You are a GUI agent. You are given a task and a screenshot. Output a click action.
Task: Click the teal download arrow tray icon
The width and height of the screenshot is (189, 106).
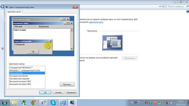151,103
